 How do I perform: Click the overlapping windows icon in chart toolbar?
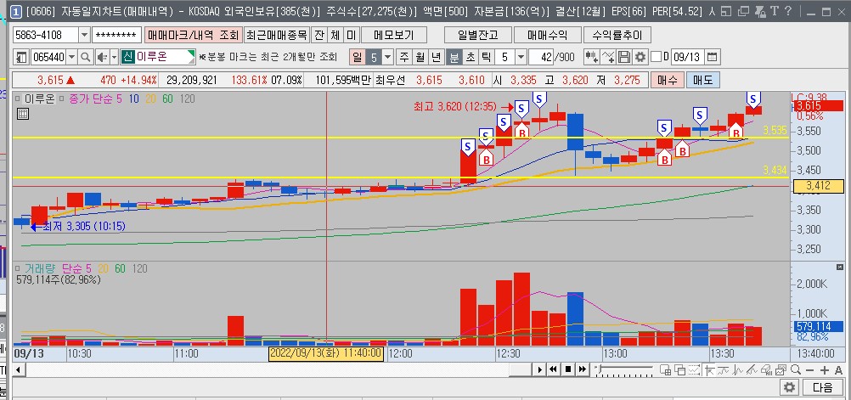pyautogui.click(x=679, y=370)
